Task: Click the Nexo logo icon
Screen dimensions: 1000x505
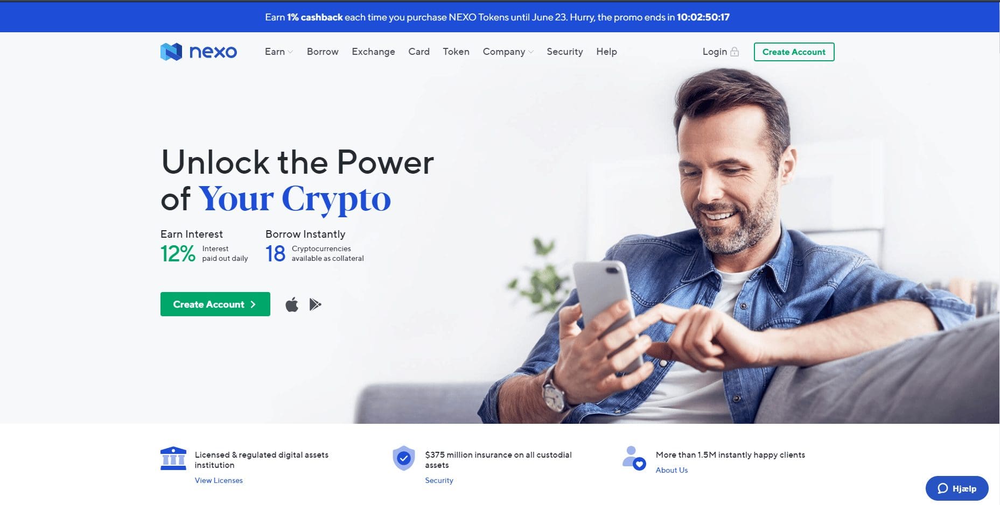Action: [171, 52]
